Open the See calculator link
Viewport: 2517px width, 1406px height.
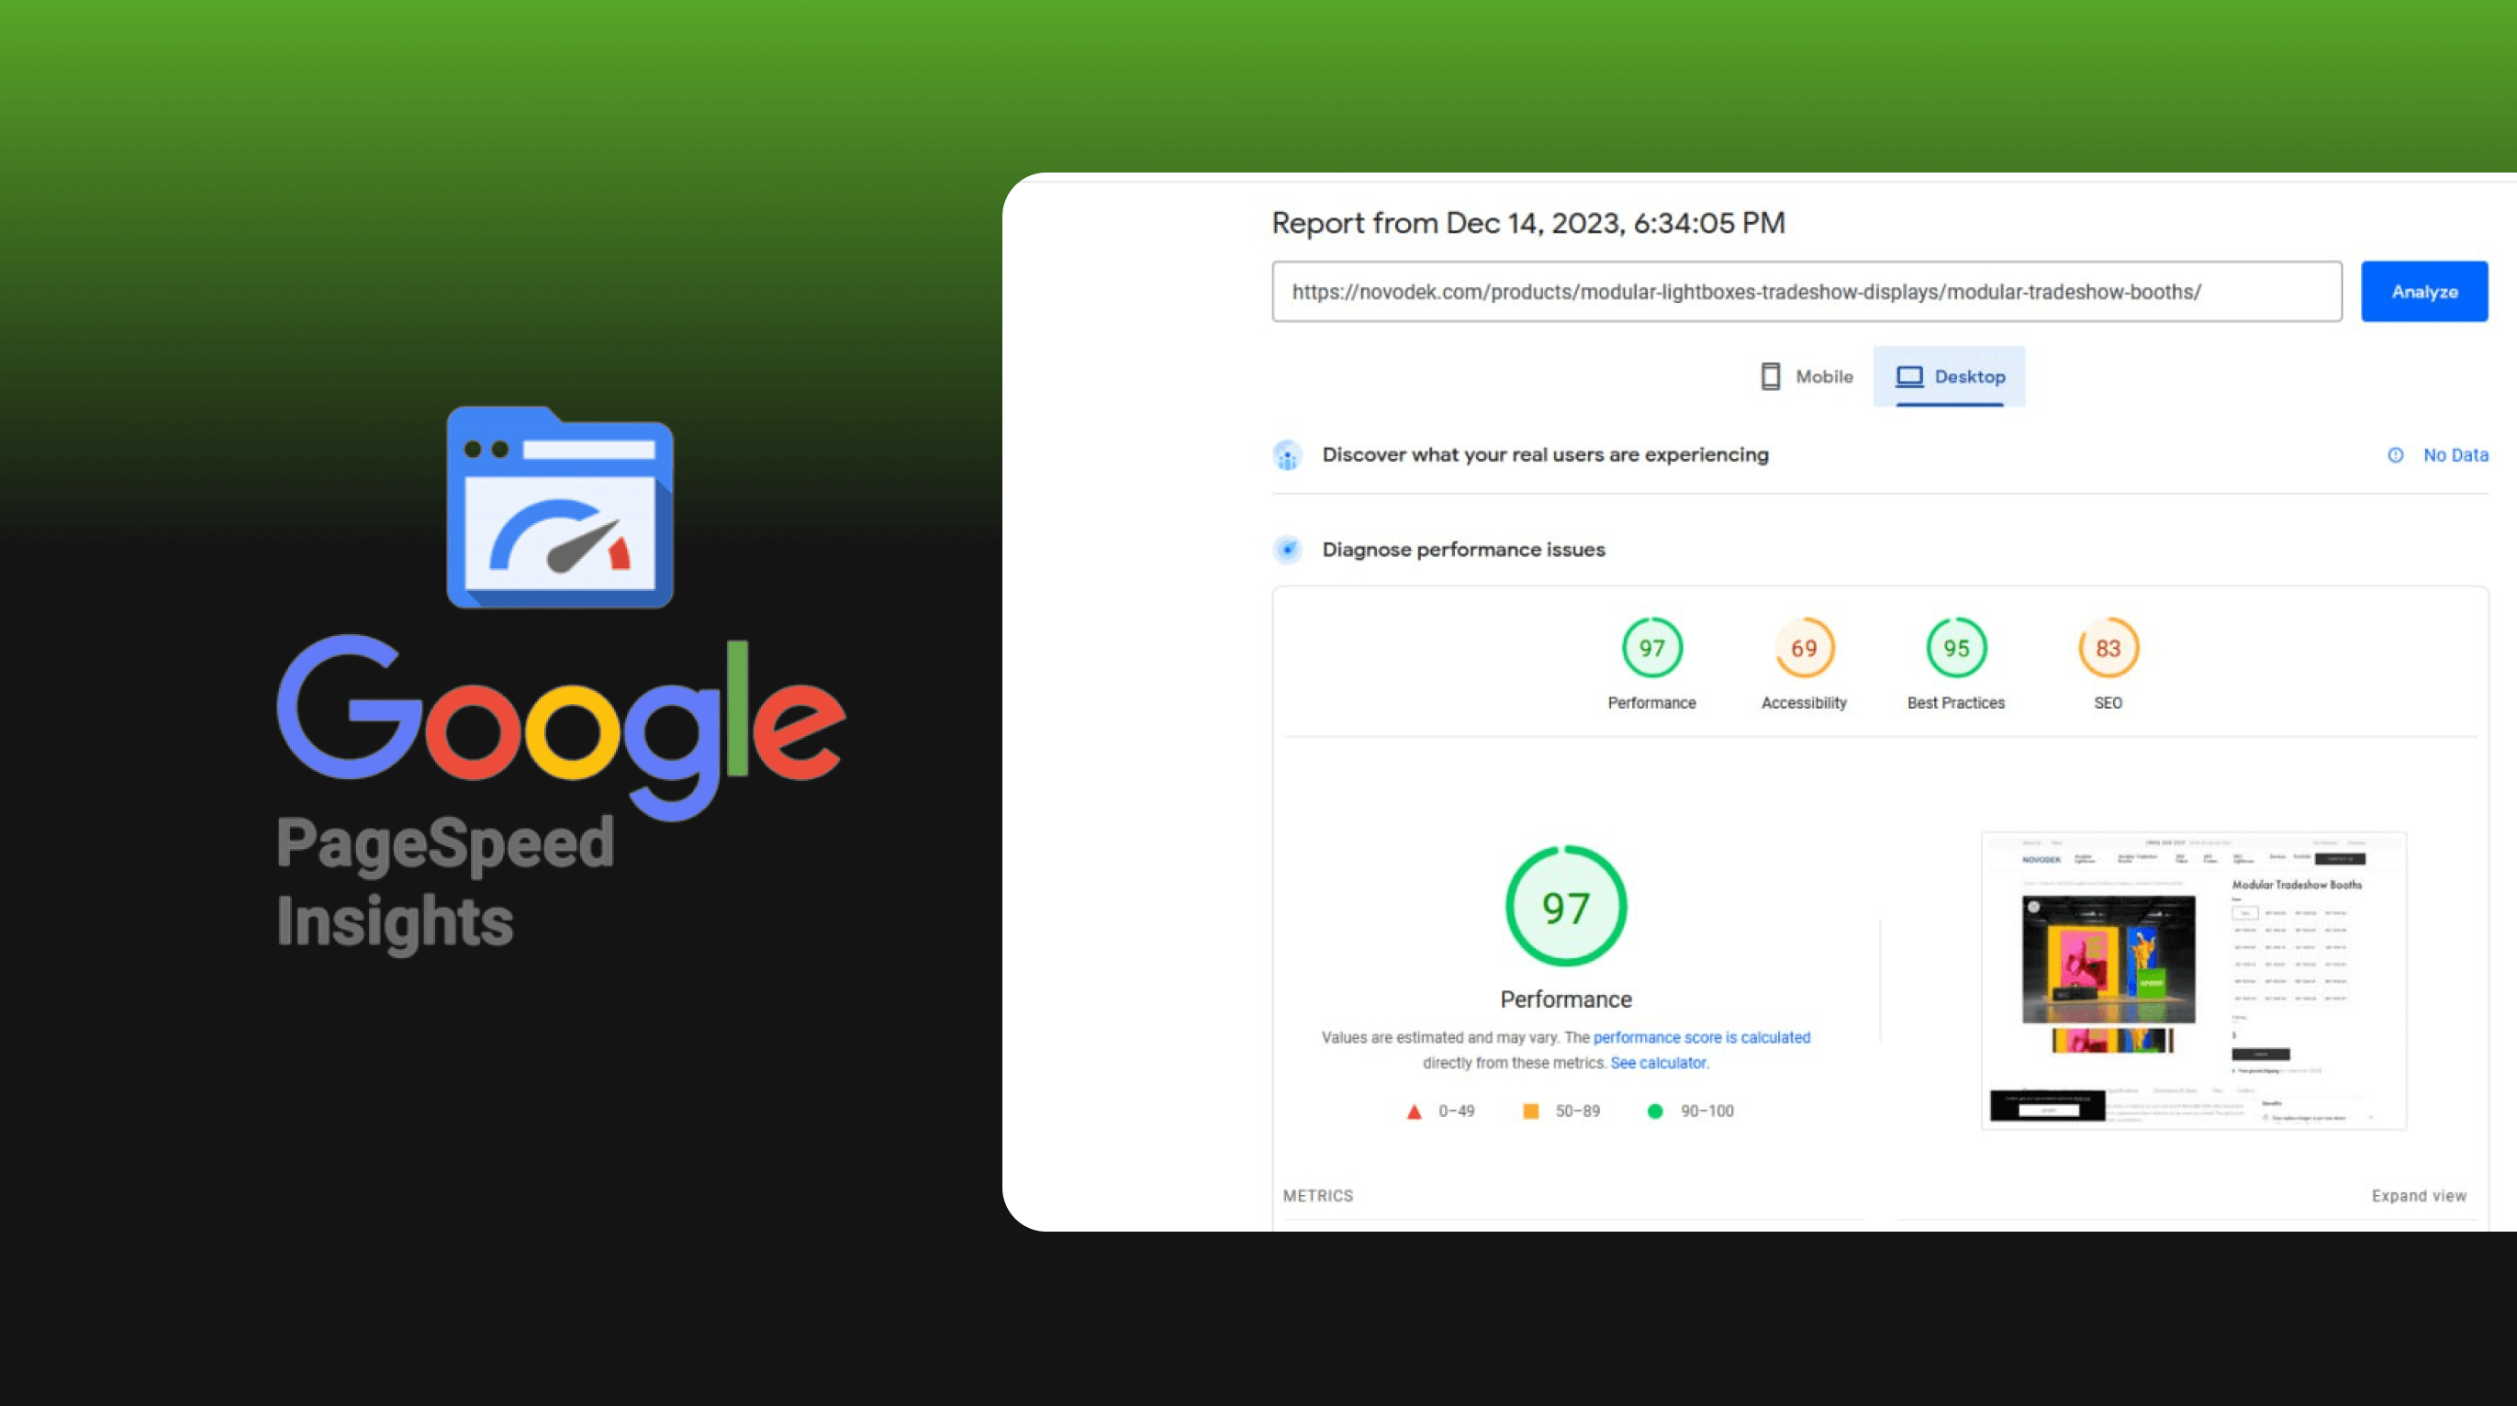pyautogui.click(x=1658, y=1063)
